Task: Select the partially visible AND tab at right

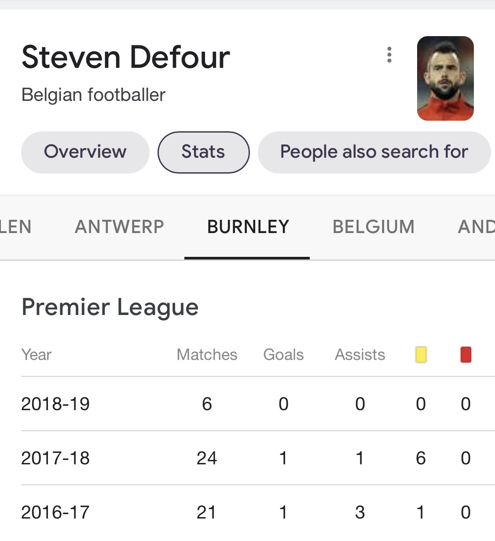Action: (x=476, y=227)
